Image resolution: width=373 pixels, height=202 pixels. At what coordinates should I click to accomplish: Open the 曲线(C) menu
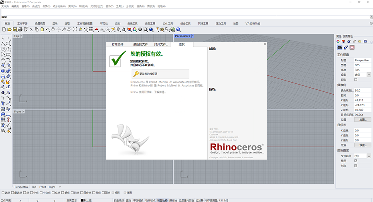point(36,6)
